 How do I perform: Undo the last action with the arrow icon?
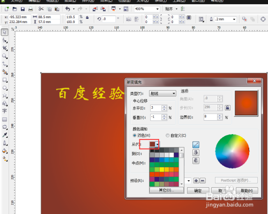tap(68, 9)
